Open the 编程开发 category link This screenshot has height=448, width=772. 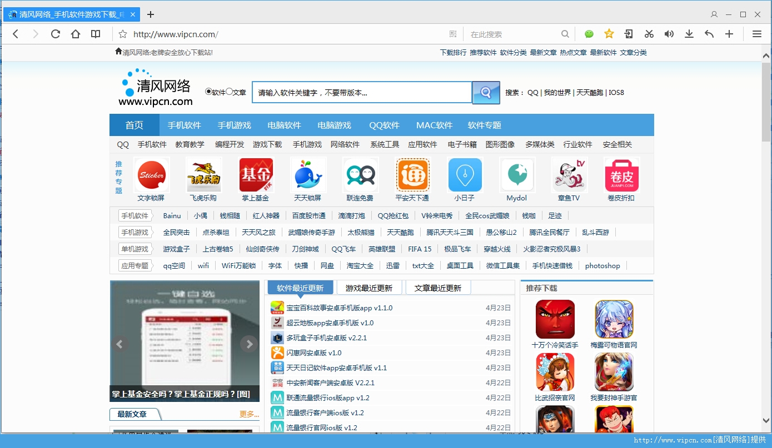(230, 144)
